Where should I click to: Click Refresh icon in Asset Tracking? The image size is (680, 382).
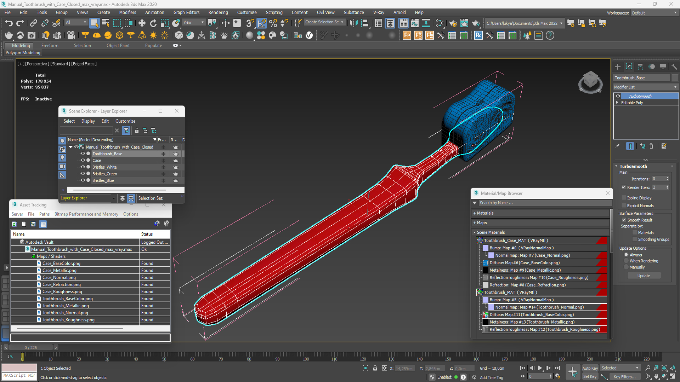[14, 224]
